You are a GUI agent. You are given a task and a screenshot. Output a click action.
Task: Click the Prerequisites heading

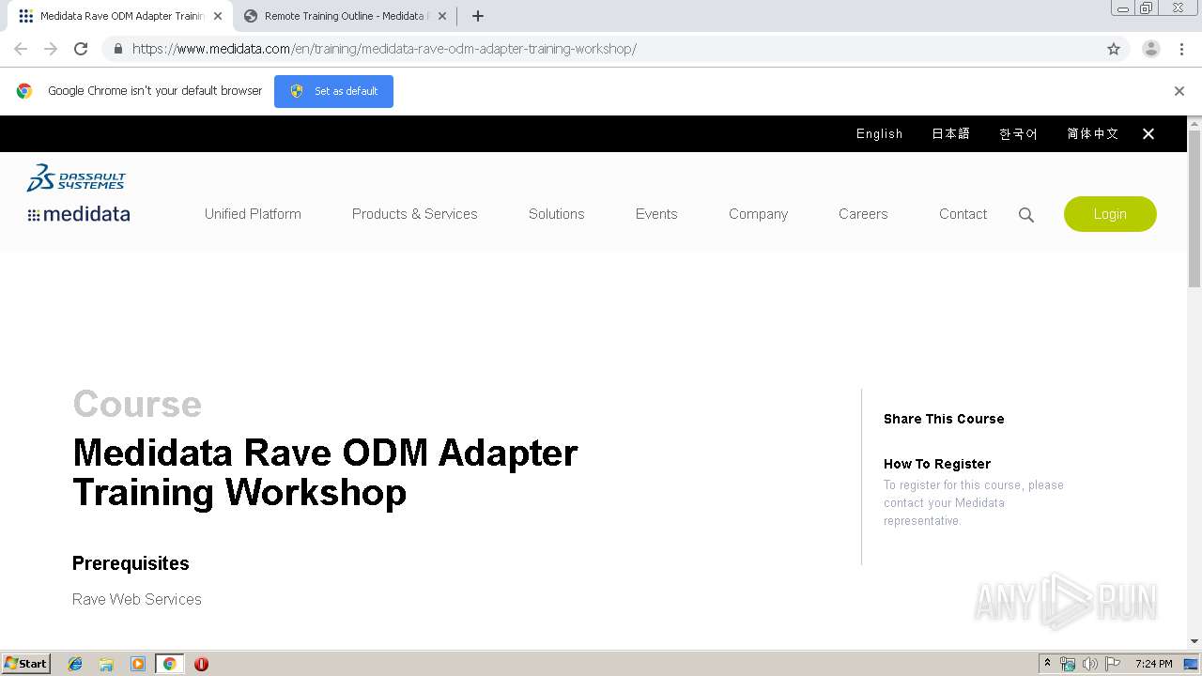pos(131,563)
